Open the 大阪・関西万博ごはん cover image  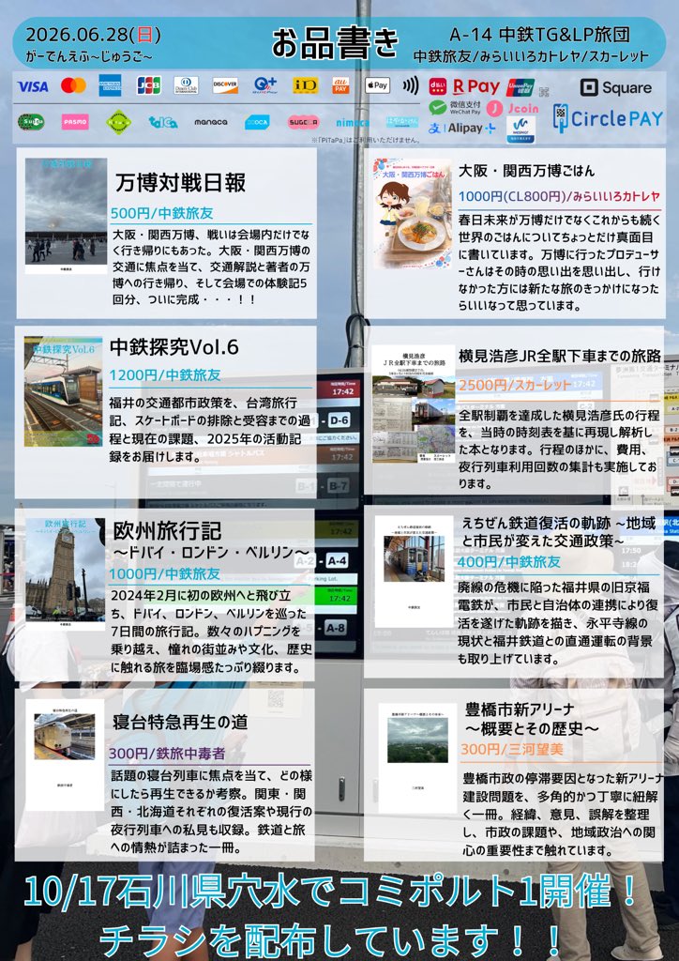click(413, 213)
